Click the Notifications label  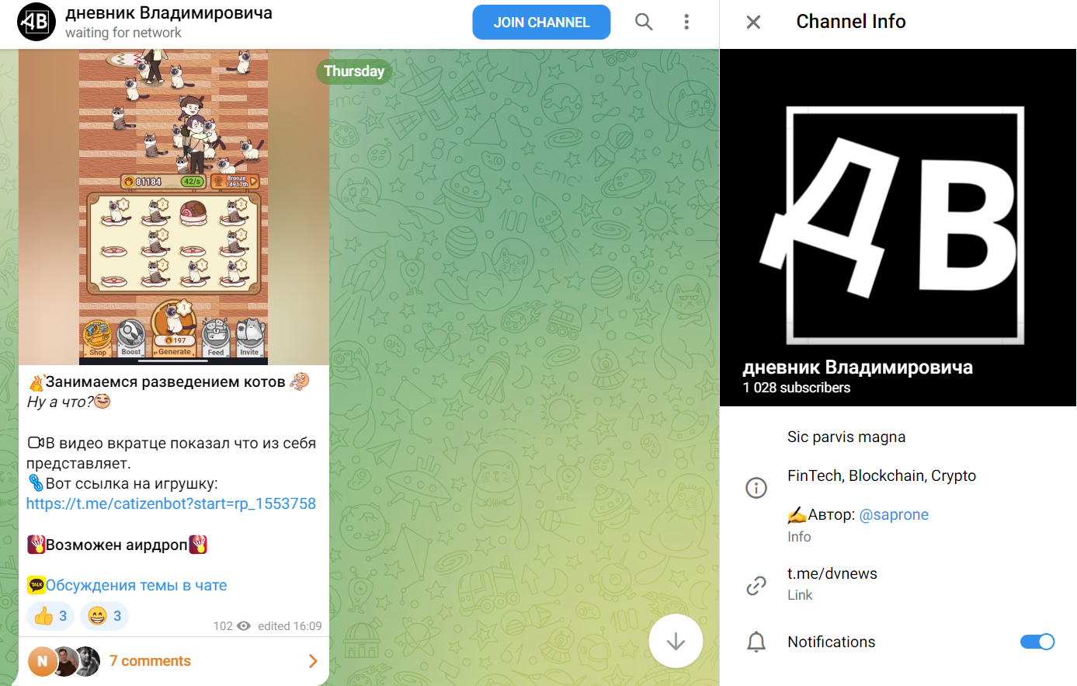[x=832, y=642]
